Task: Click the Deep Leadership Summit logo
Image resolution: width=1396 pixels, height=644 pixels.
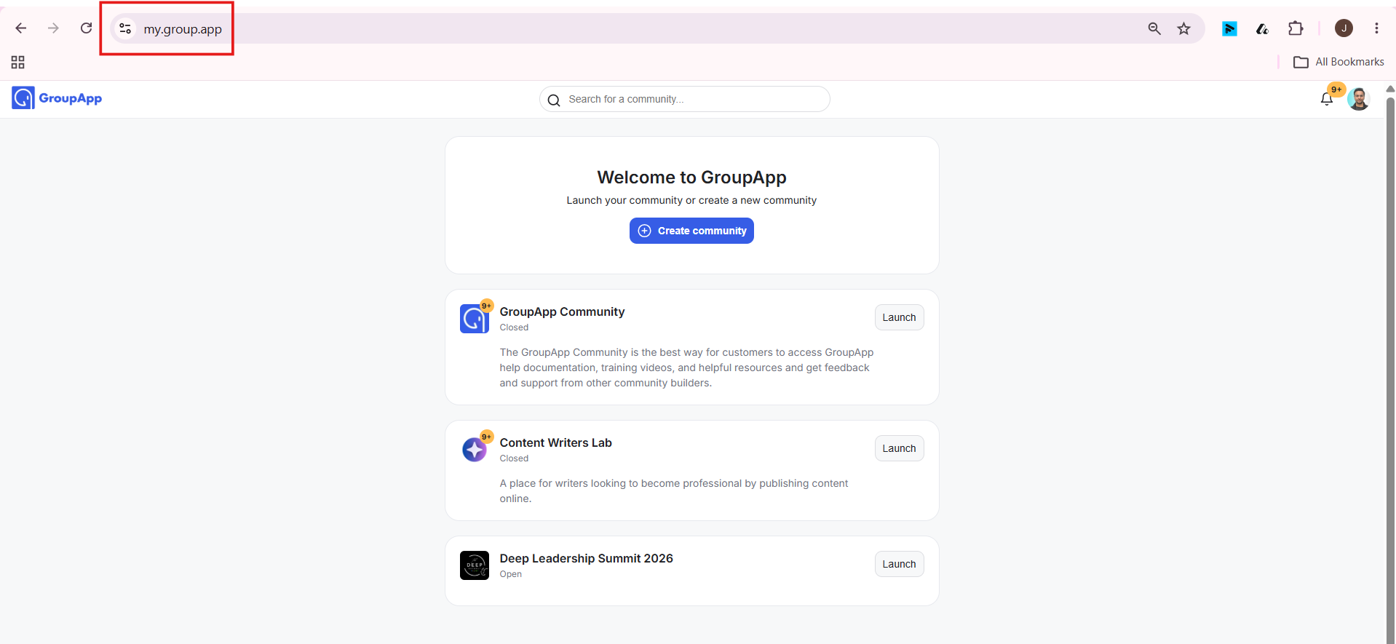Action: click(475, 565)
